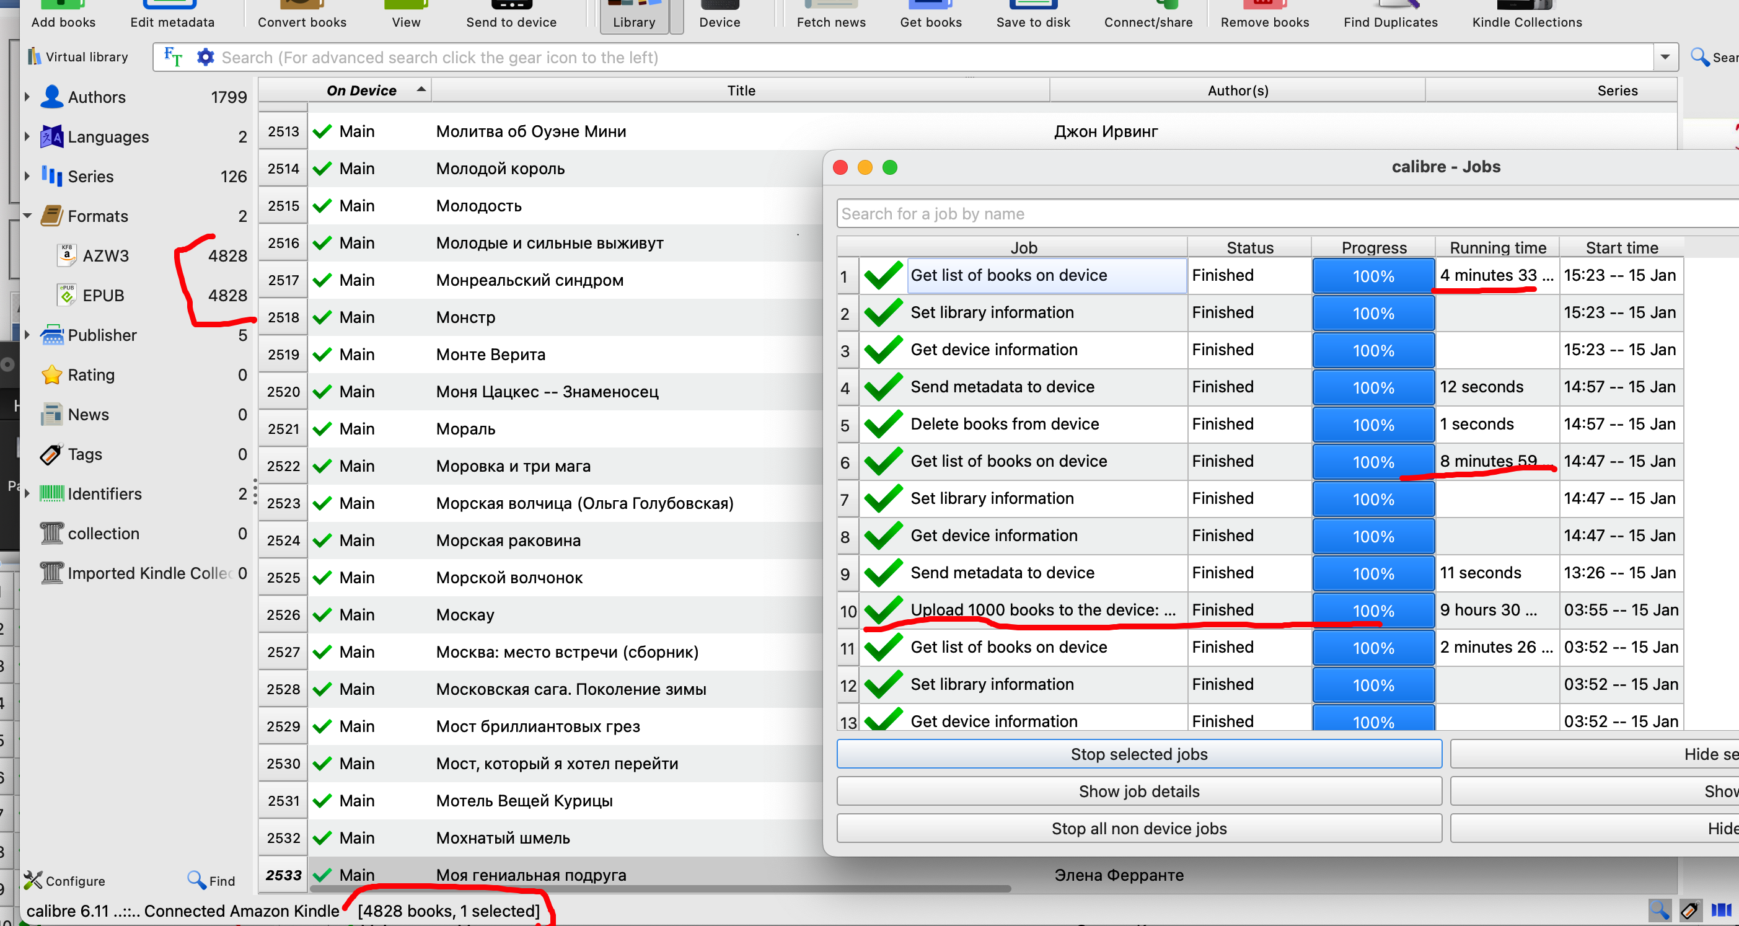
Task: Open the search history dropdown arrow
Action: click(1665, 58)
